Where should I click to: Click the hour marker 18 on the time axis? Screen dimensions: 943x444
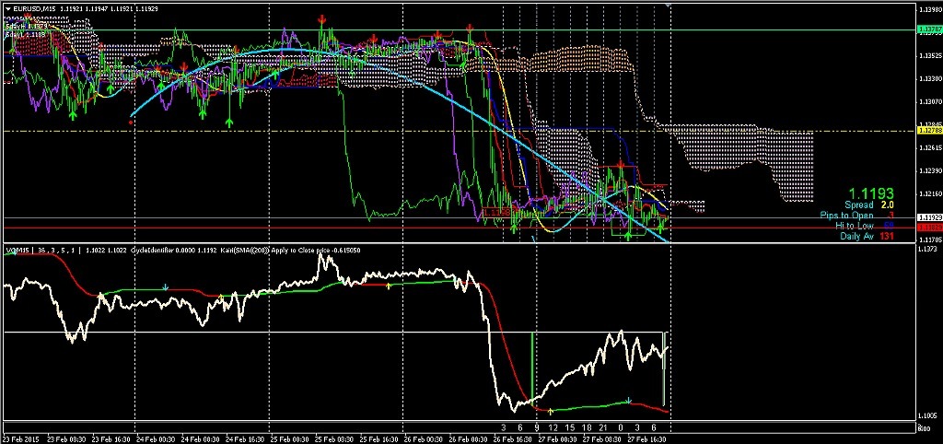[x=587, y=426]
